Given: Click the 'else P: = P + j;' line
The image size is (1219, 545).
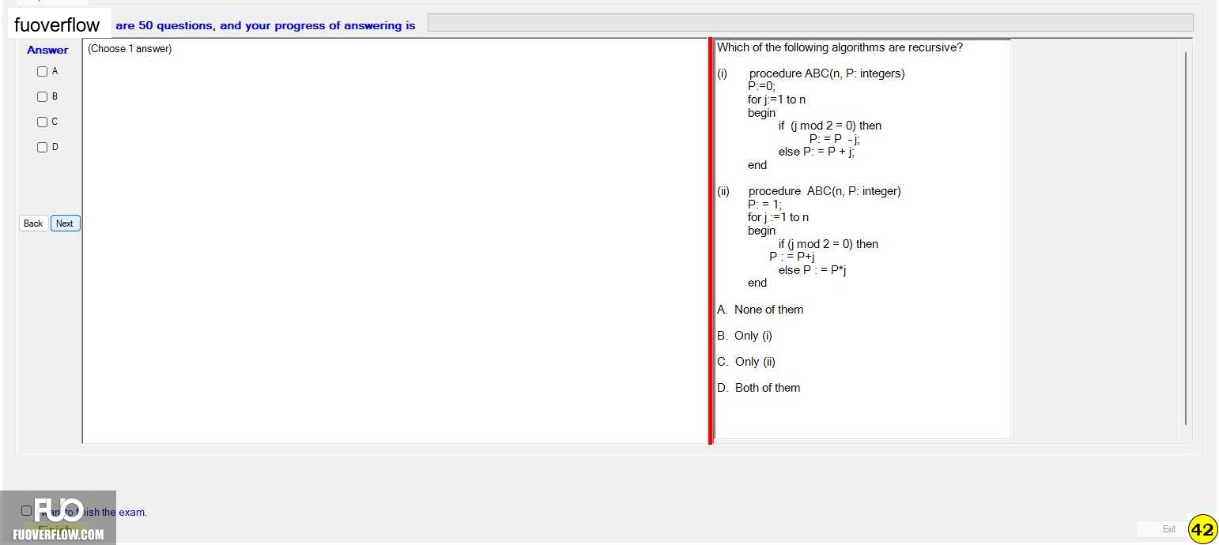Looking at the screenshot, I should tap(817, 152).
